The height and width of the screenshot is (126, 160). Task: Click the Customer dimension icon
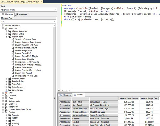click(6, 95)
